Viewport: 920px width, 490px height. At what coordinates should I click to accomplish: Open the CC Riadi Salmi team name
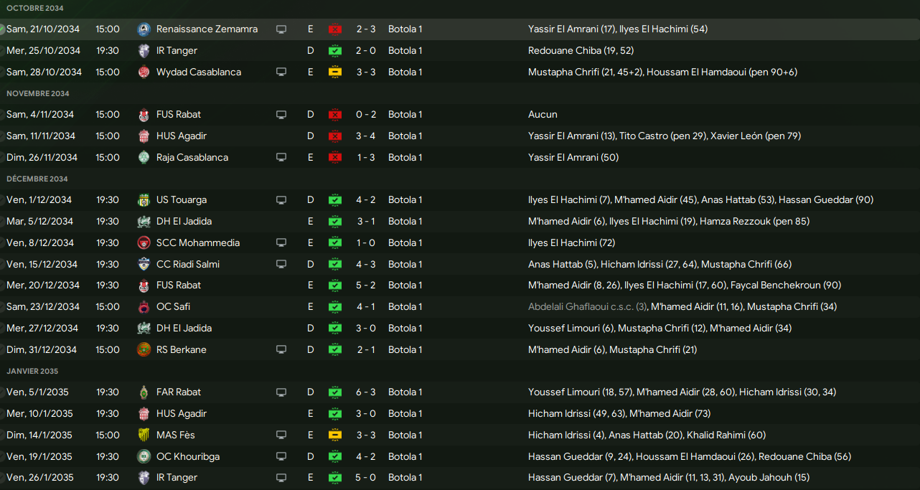[x=188, y=265]
